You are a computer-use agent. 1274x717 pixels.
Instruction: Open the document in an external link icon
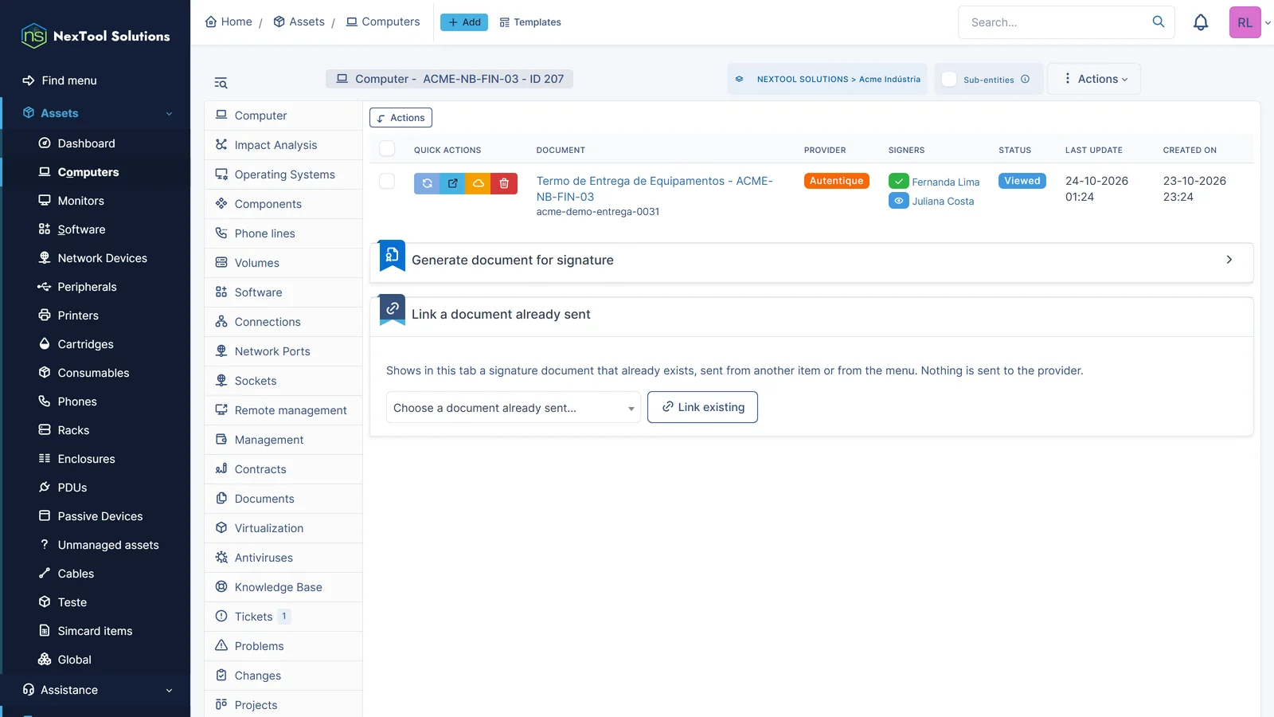click(x=452, y=183)
